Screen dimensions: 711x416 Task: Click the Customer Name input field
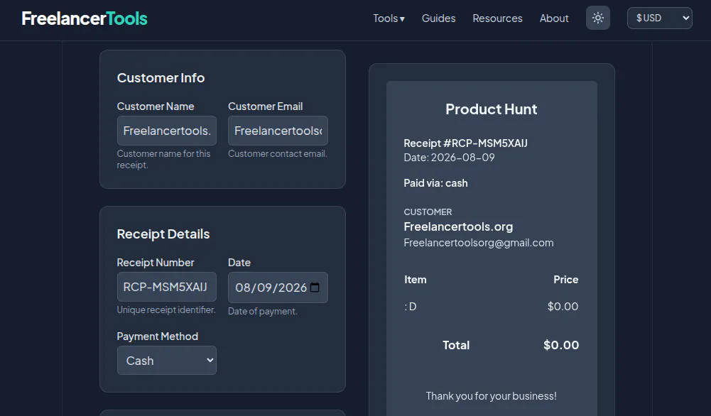[x=166, y=131]
